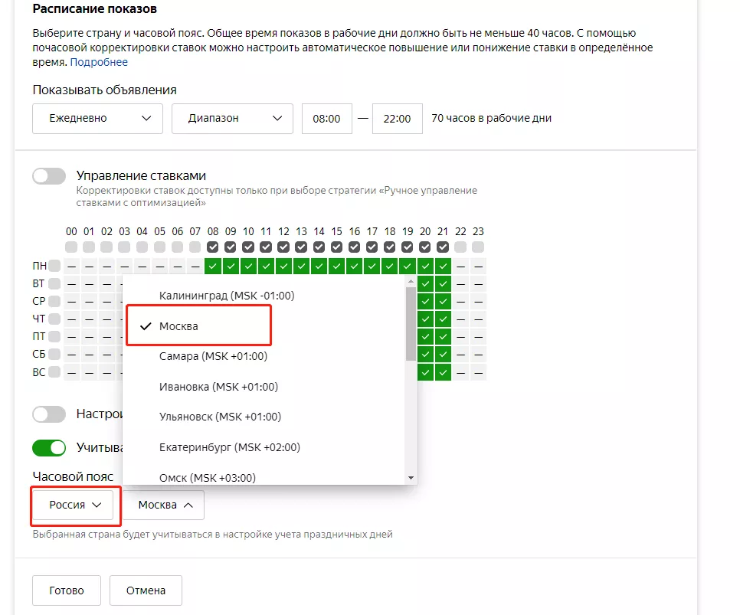Enable the Управление ставками switch
Screen dimensions: 740x615
(x=49, y=176)
